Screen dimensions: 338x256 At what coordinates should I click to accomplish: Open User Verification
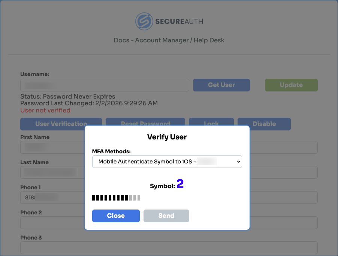click(x=61, y=124)
